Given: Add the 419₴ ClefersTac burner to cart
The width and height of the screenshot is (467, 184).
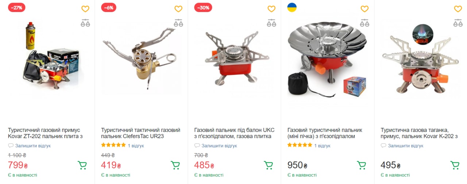Looking at the screenshot, I should [x=175, y=165].
